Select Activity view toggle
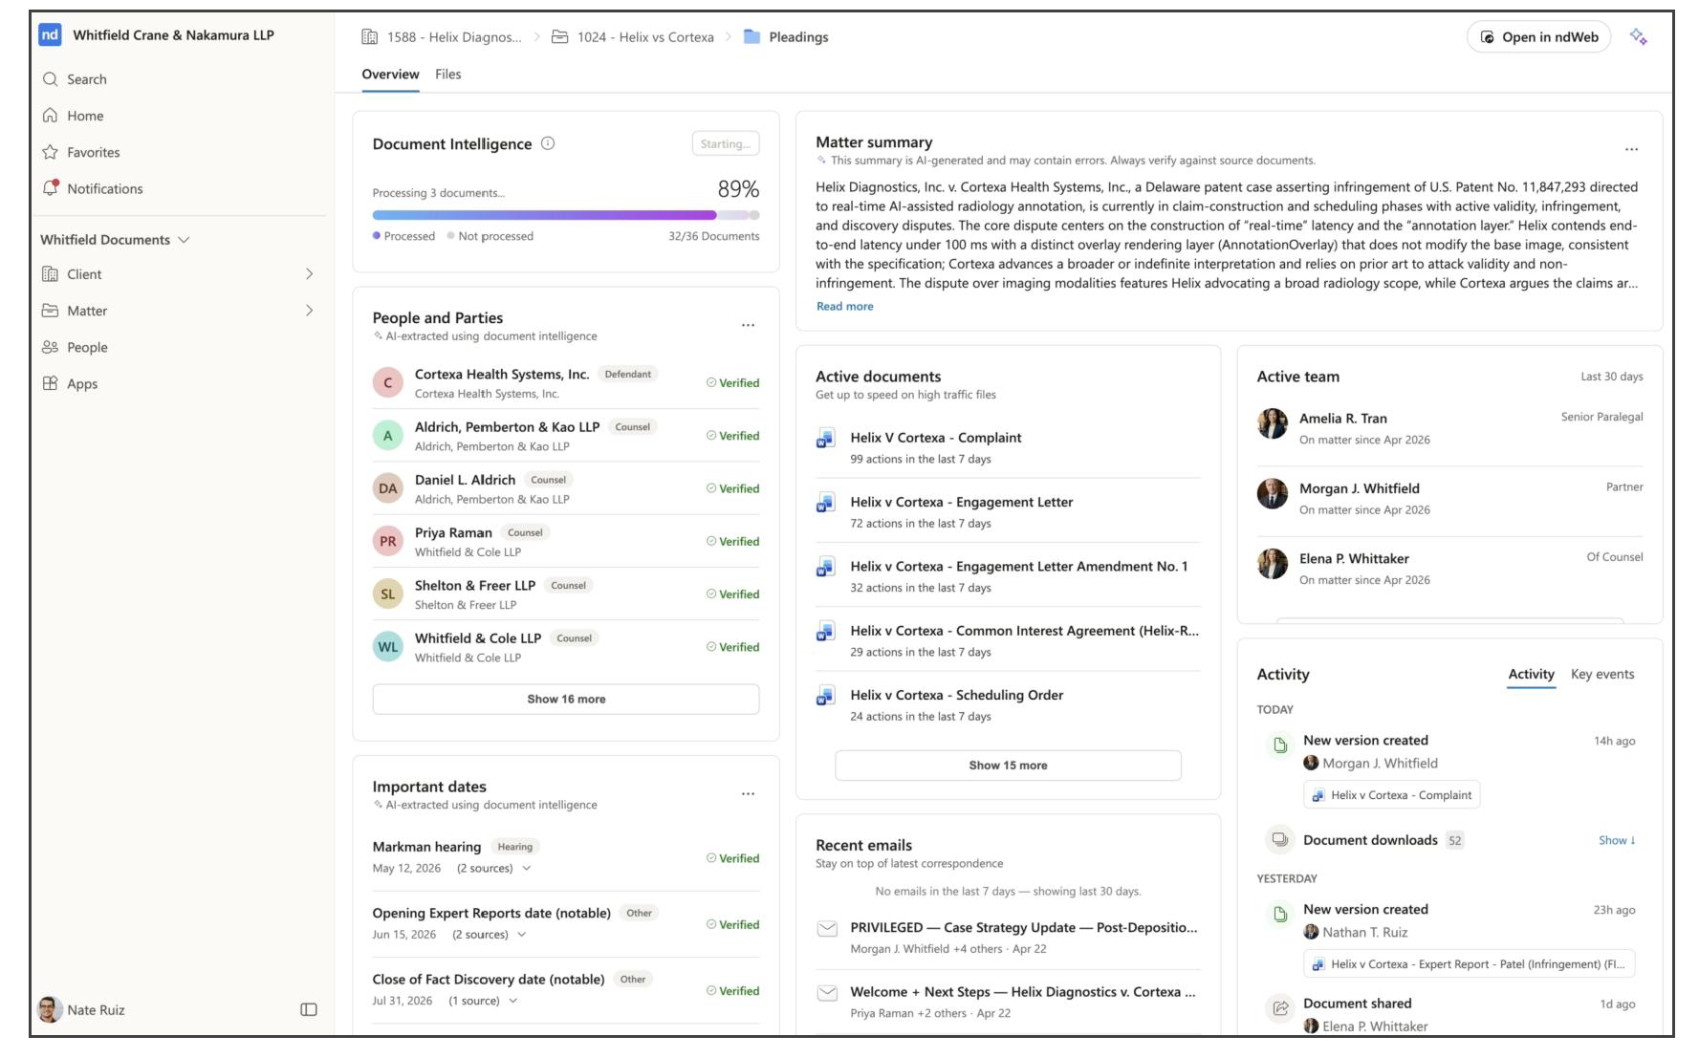The width and height of the screenshot is (1699, 1058). point(1531,674)
